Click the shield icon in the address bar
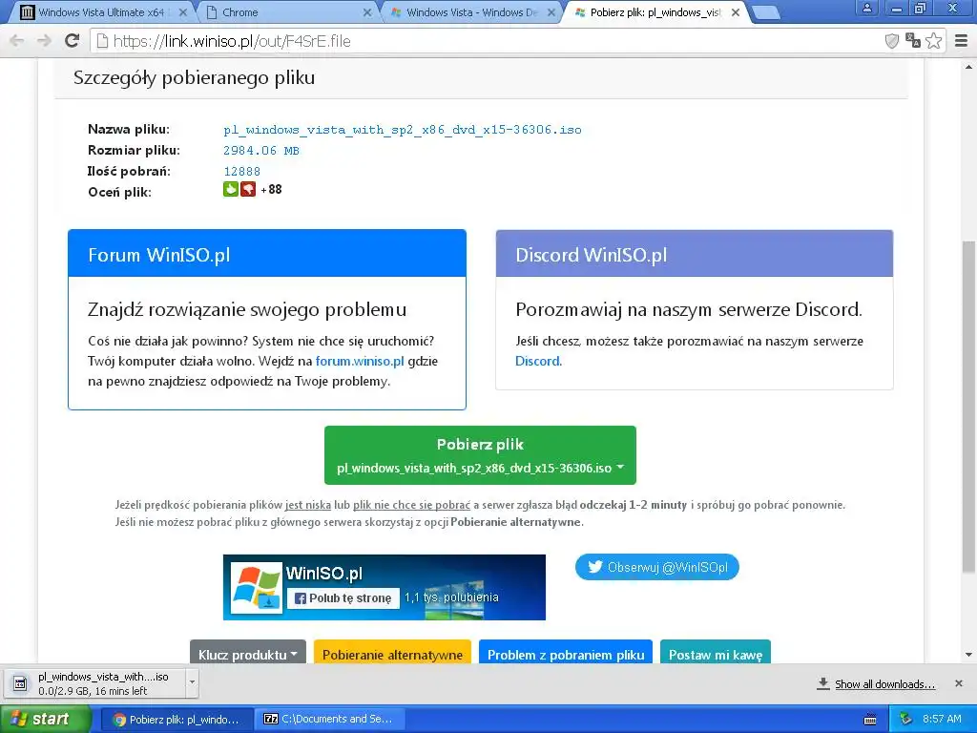This screenshot has height=733, width=977. coord(892,41)
